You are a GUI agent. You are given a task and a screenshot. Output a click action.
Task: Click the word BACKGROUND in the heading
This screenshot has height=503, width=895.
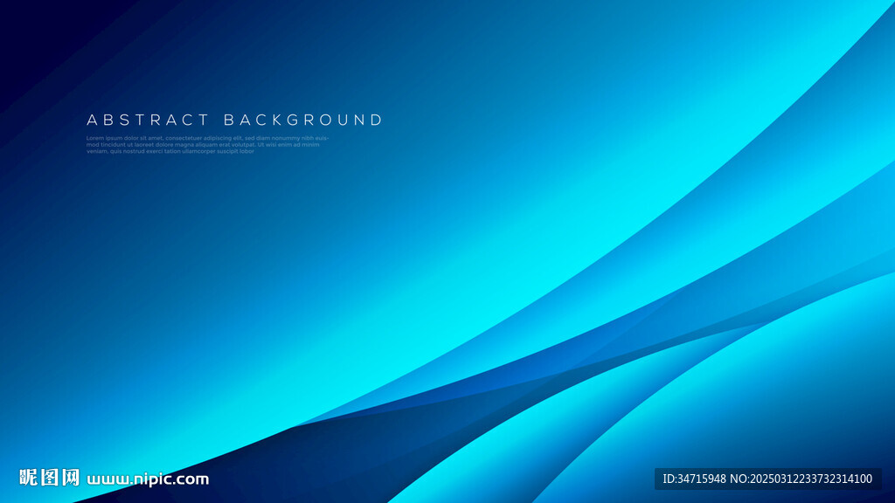pos(303,120)
